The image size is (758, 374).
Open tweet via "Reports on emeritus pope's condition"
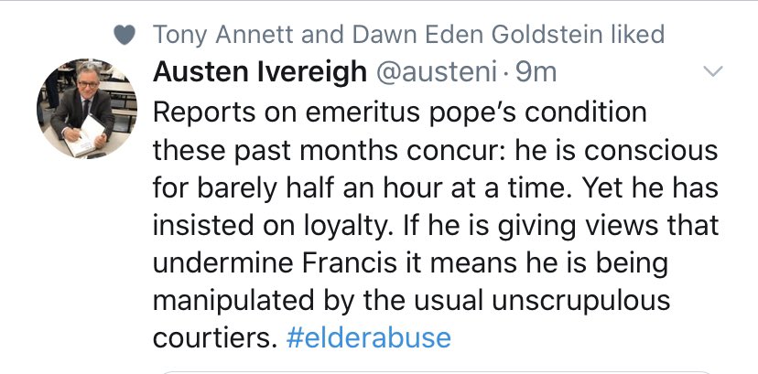point(399,113)
